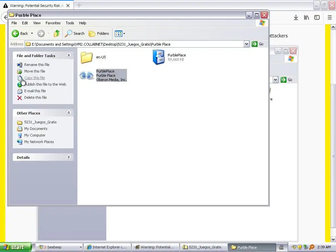Click the en-US folder name

tap(101, 57)
